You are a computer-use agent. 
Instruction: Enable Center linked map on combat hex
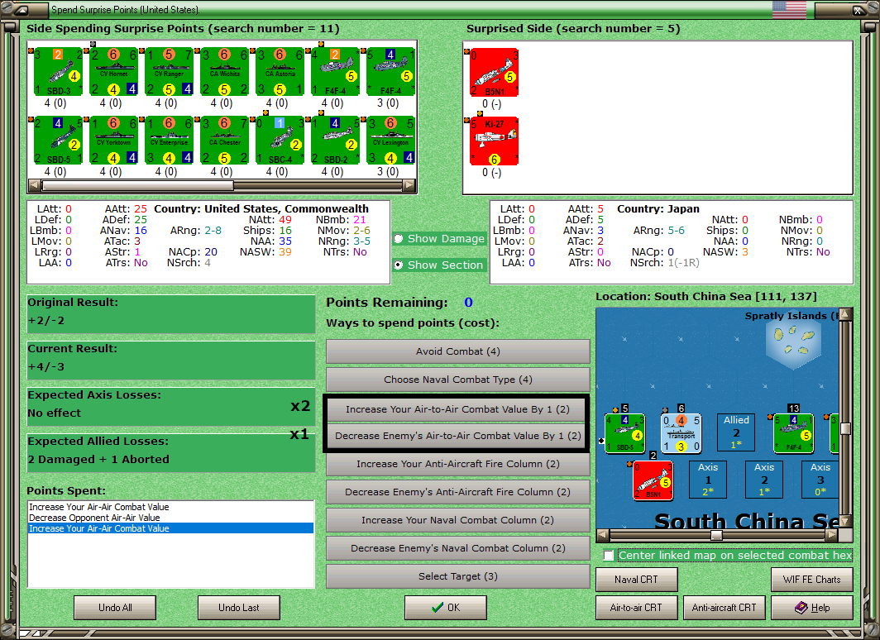point(609,556)
